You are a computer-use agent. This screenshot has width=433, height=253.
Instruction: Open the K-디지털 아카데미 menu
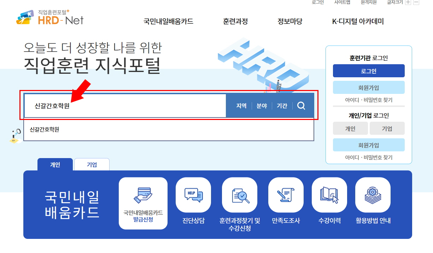click(358, 21)
